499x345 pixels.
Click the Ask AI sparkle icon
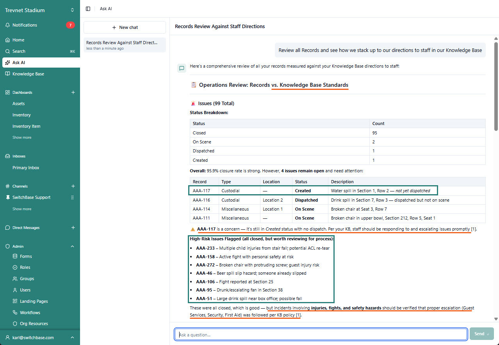[x=7, y=63]
